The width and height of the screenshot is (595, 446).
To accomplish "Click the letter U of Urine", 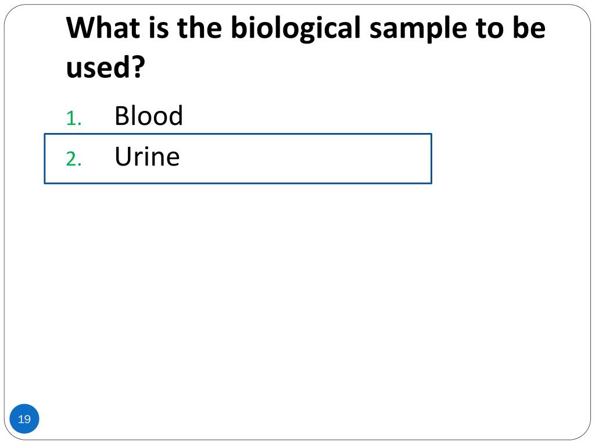I will (123, 156).
